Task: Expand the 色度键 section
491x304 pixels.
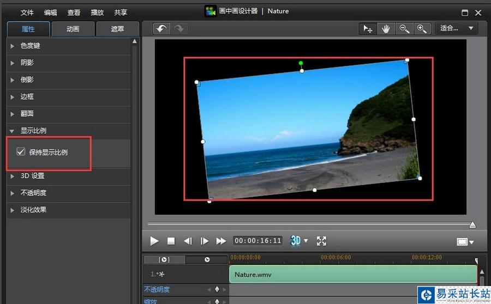Action: pos(31,46)
